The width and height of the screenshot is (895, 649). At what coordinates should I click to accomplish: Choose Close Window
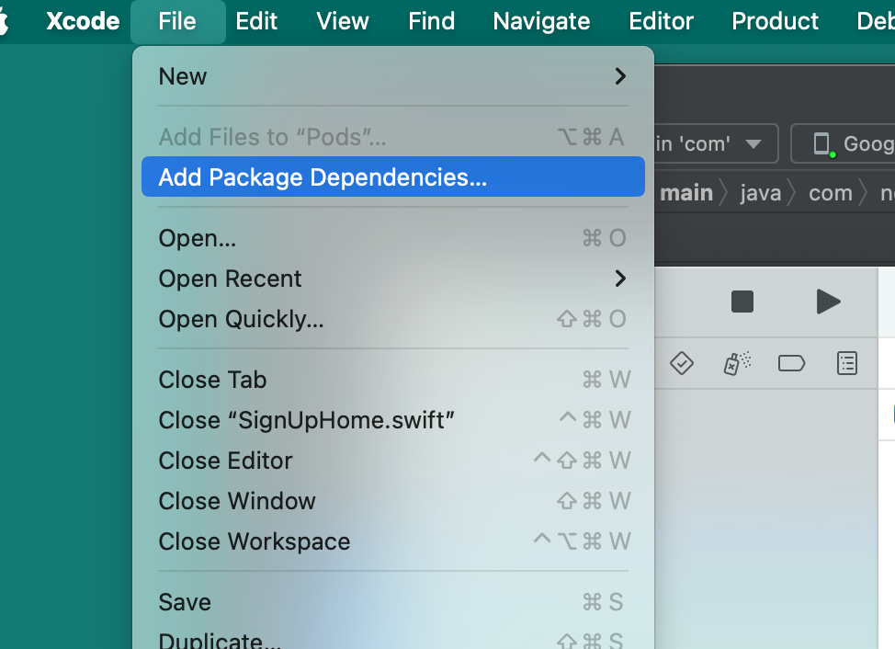[x=392, y=501]
